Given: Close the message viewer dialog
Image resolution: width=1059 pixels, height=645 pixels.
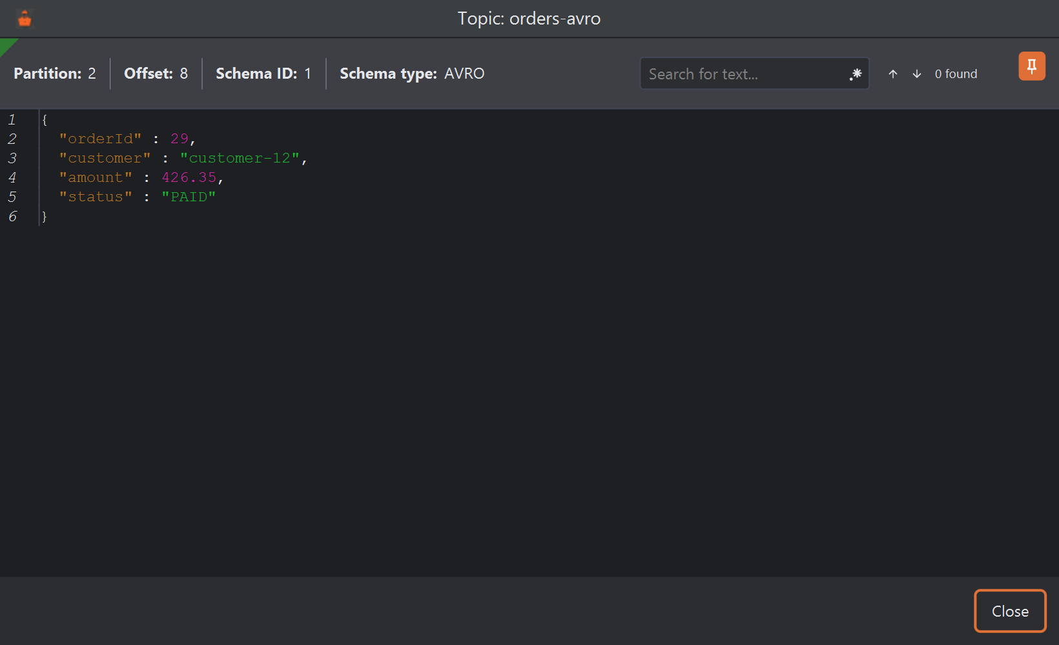Looking at the screenshot, I should [x=1010, y=611].
